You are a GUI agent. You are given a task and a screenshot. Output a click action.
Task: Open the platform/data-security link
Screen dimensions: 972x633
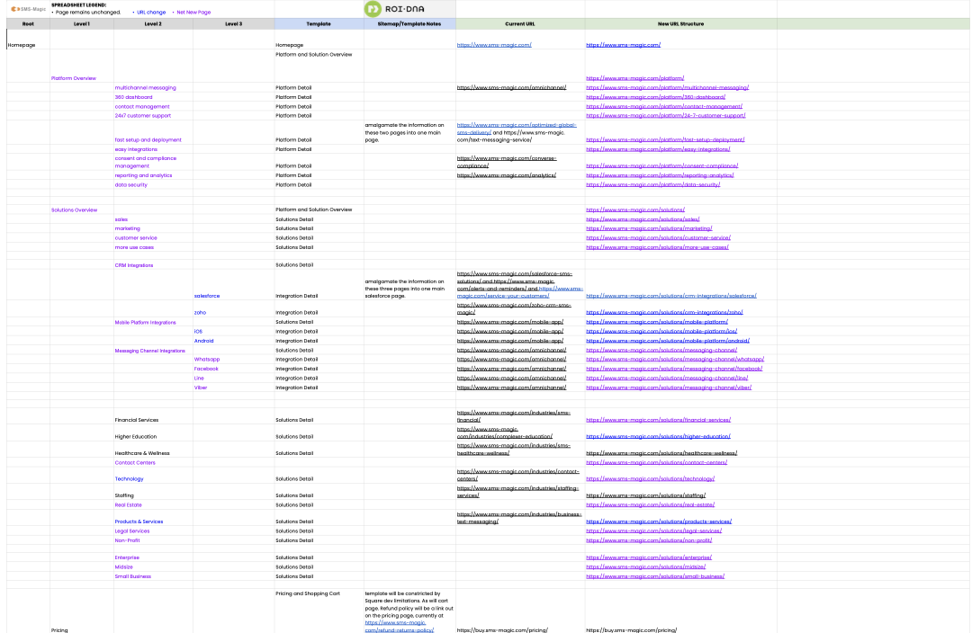tap(652, 185)
